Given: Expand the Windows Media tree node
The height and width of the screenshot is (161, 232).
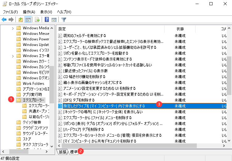Looking at the screenshot, I should (13, 28).
